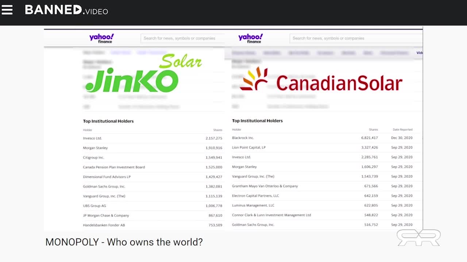
Task: Focus the left Yahoo search field
Action: coord(182,38)
